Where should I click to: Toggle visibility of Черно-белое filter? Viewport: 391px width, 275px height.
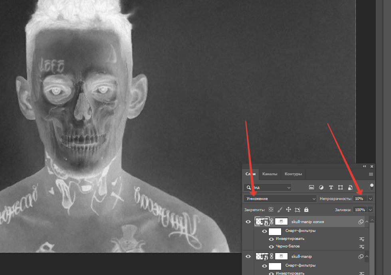pos(271,247)
